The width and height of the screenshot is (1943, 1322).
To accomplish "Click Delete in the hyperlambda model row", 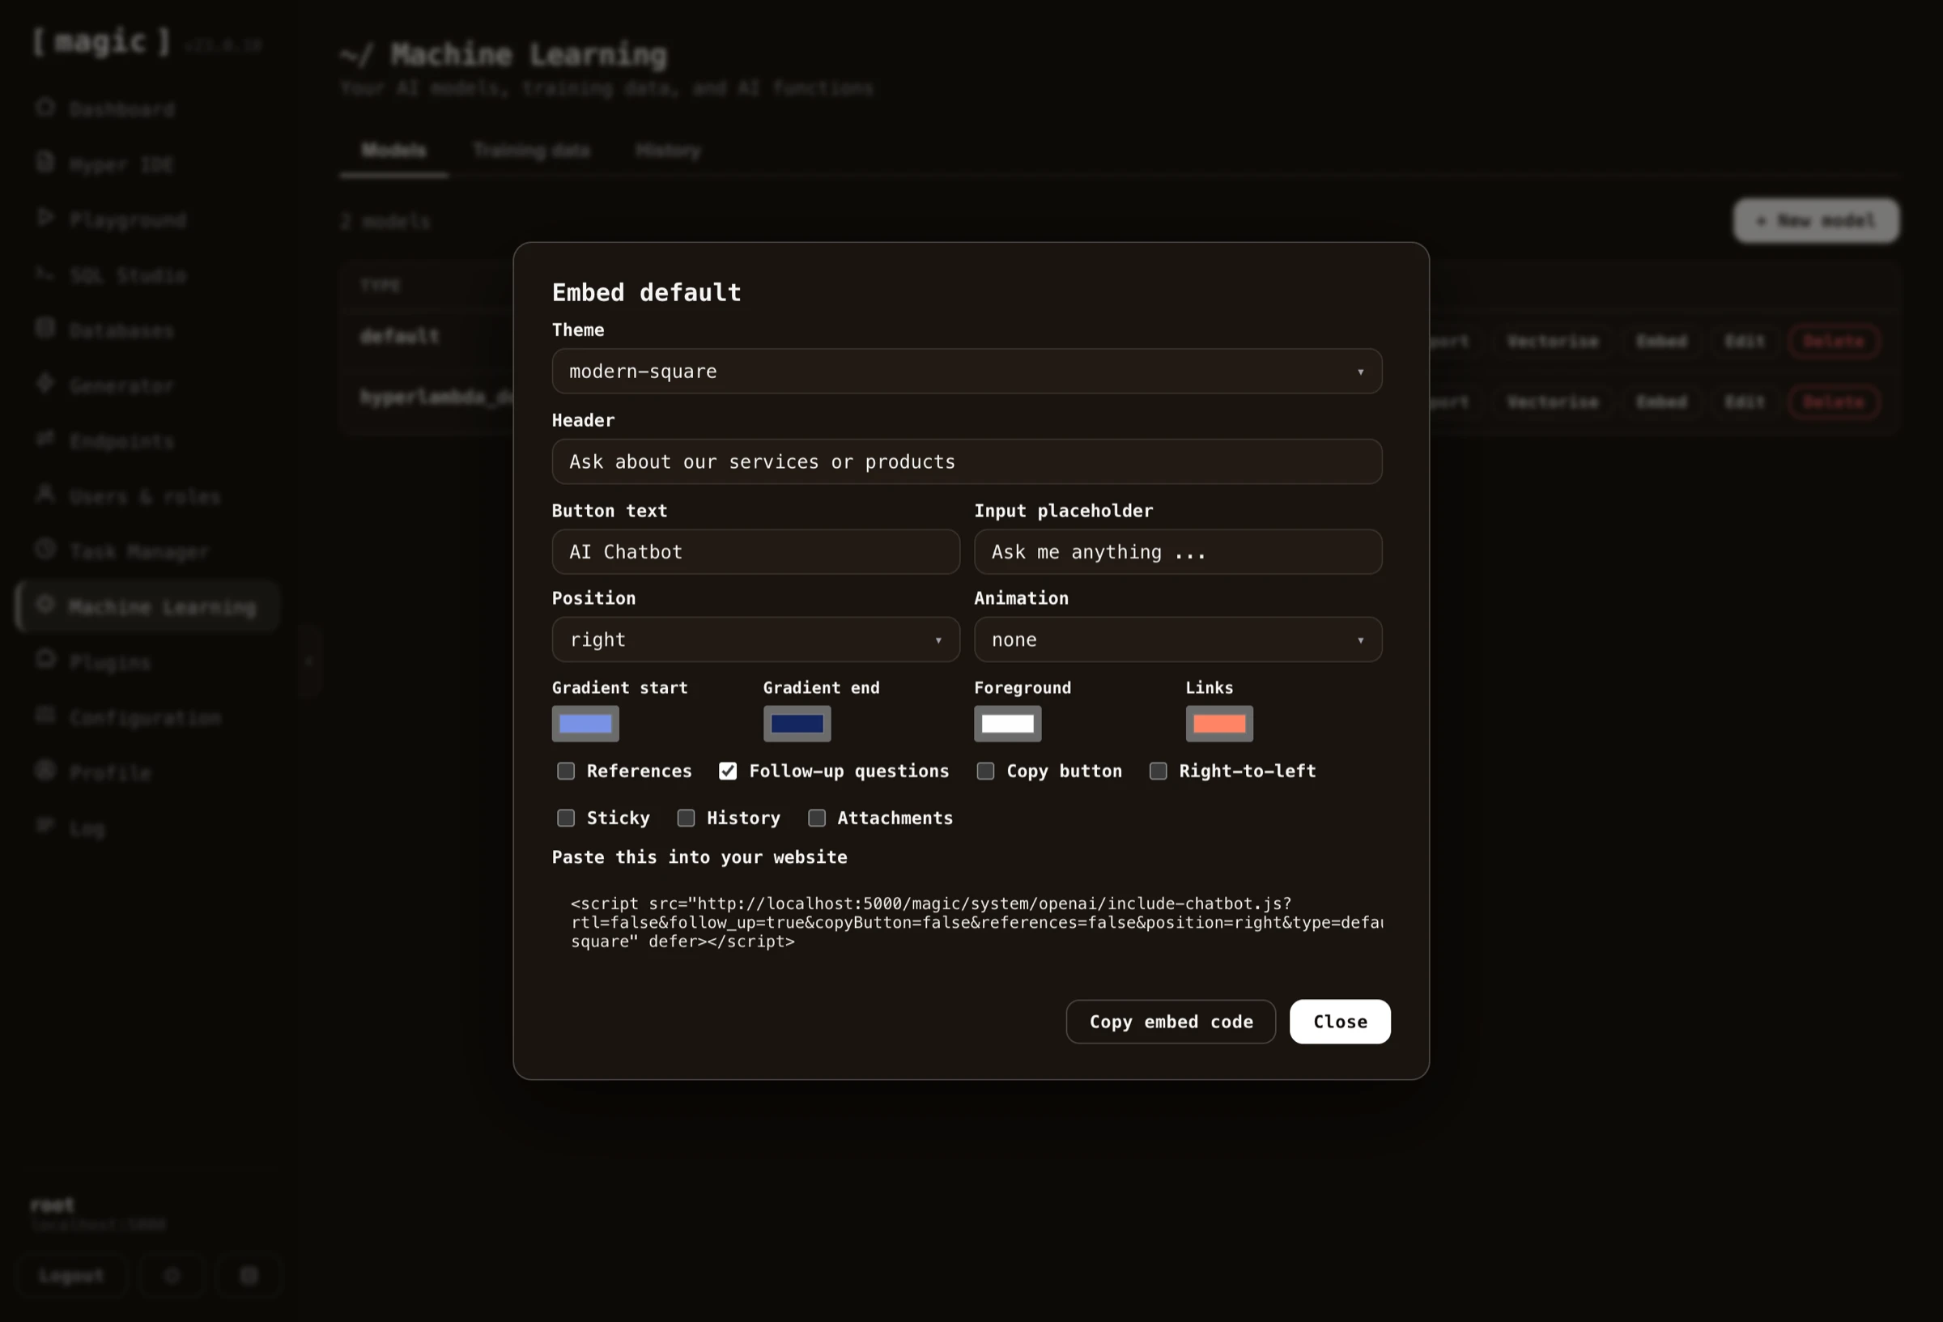I will click(1834, 402).
